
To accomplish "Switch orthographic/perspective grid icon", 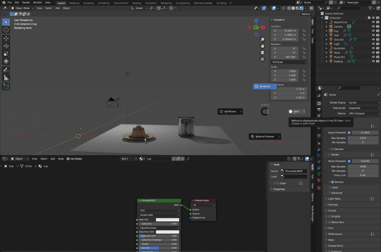I will click(262, 59).
